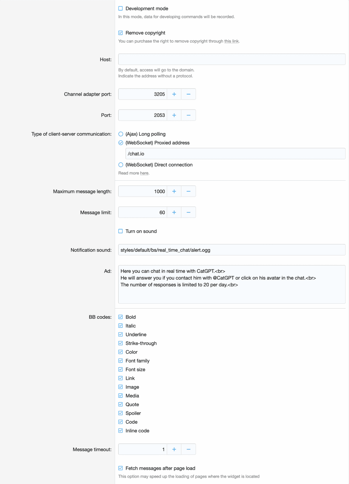Increase the Channel adapter port value

(174, 94)
